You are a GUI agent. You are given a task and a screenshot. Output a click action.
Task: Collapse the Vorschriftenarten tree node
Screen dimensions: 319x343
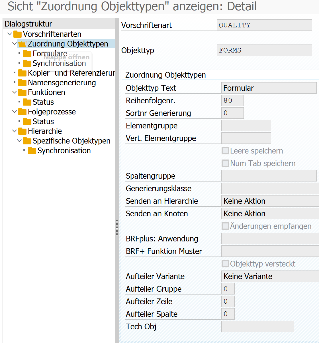click(10, 34)
